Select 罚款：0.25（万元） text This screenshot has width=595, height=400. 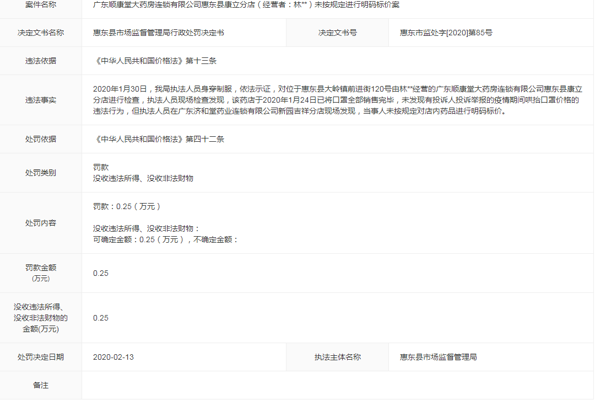[127, 206]
